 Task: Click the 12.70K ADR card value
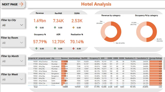click(x=59, y=42)
